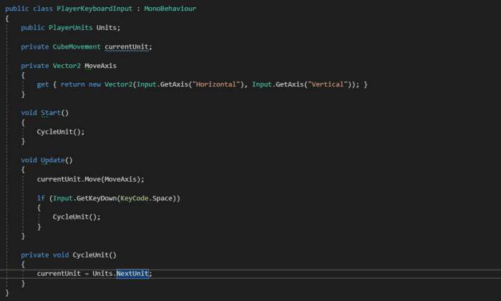Click the highlighted NextUnit text
The image size is (501, 301).
[x=132, y=274]
